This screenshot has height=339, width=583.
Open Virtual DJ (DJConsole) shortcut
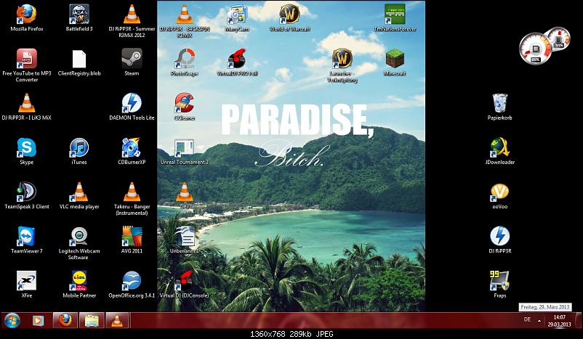185,281
